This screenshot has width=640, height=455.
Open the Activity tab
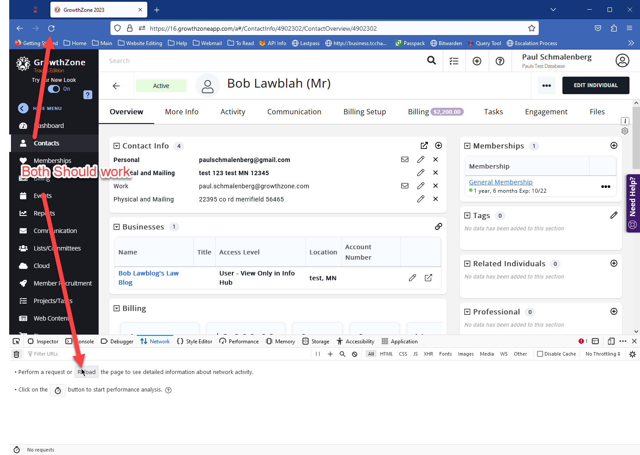(233, 112)
